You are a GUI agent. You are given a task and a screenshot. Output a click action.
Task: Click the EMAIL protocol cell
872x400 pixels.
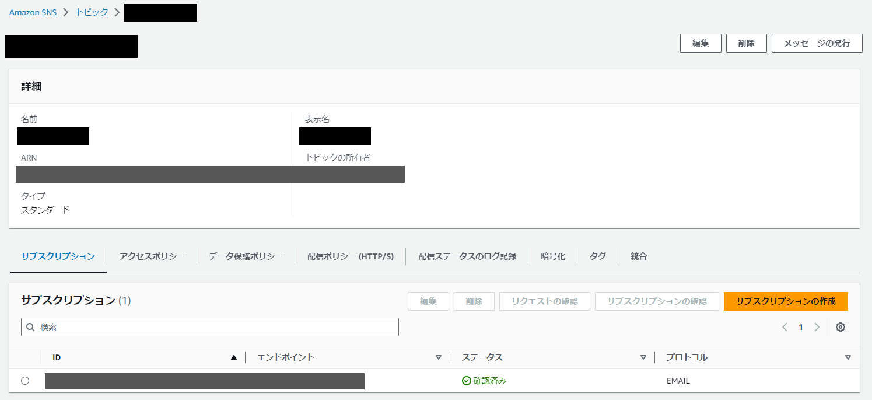[x=678, y=381]
